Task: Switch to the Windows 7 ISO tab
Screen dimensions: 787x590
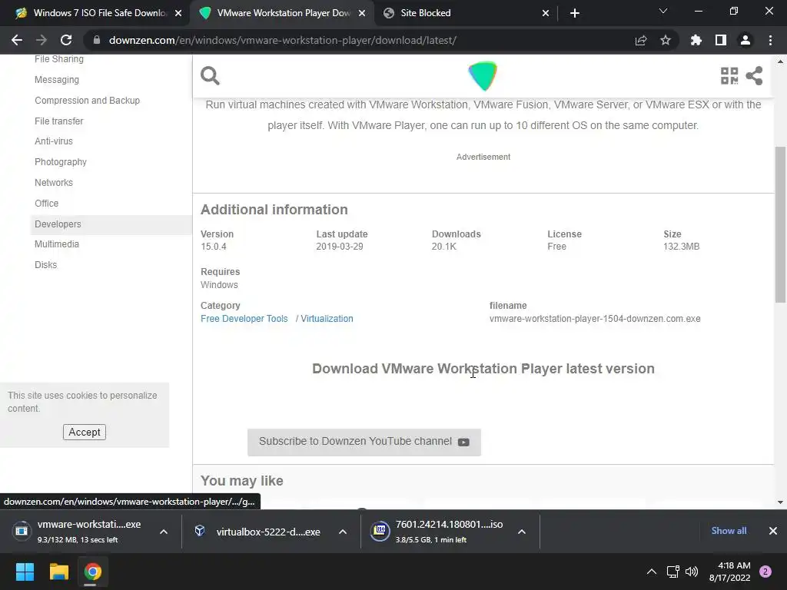Action: click(95, 13)
